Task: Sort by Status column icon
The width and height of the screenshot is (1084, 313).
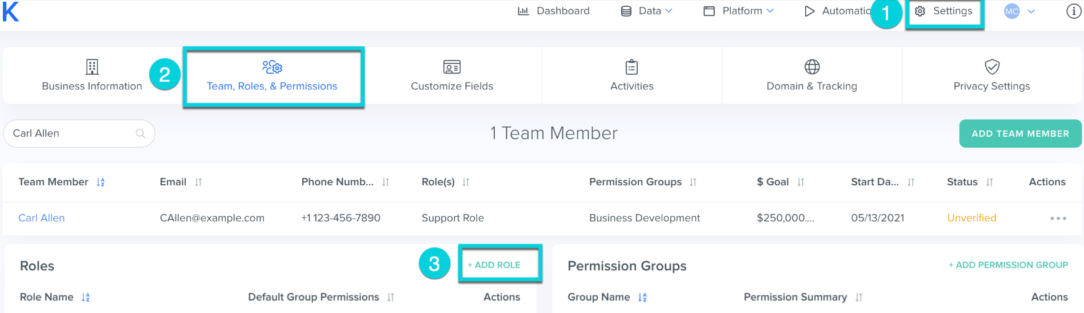Action: [989, 182]
